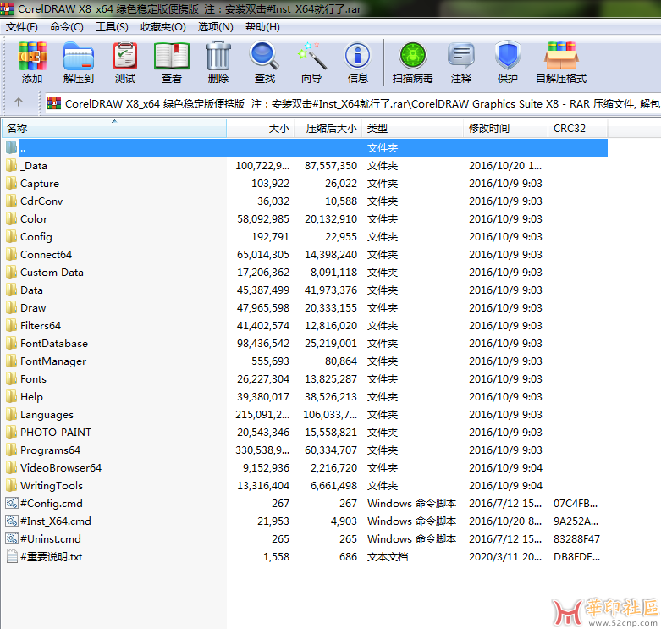Open the Find (查找) magnifier icon
Screen dimensions: 661x629
264,56
